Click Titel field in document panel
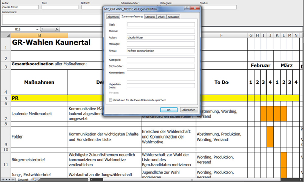Screen dimensions: 304x182 pos(59,7)
